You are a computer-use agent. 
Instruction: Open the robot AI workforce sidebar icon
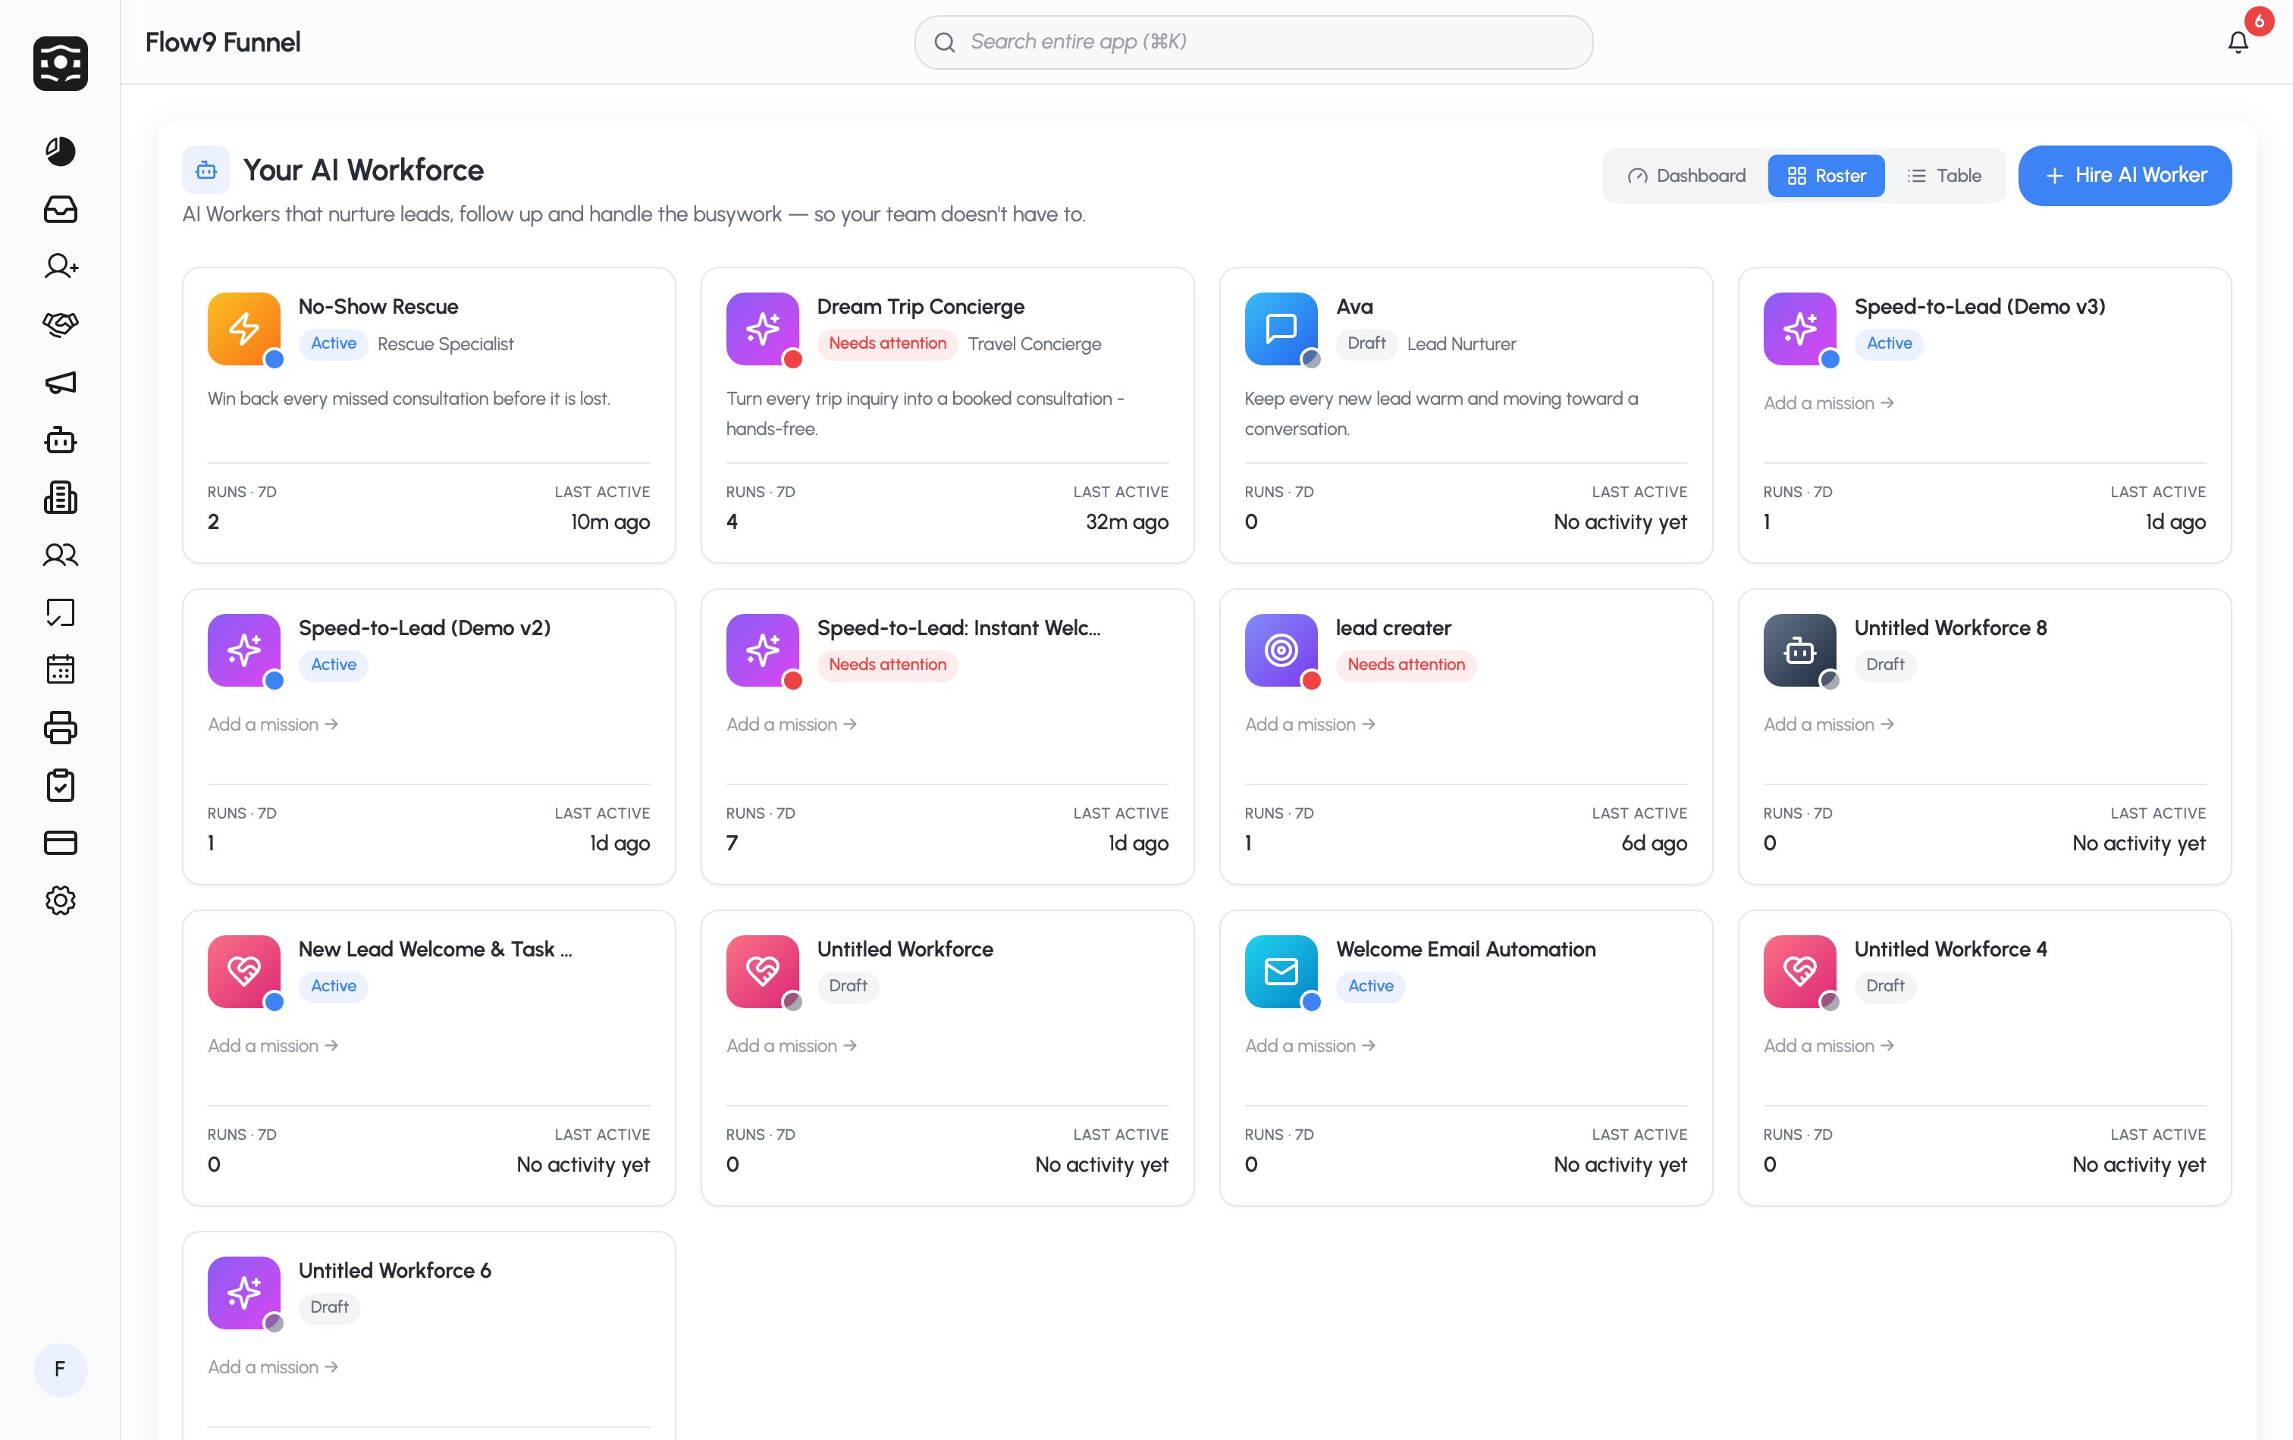60,440
